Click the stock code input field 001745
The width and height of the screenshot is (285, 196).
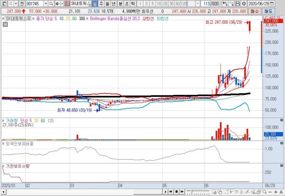pyautogui.click(x=35, y=3)
